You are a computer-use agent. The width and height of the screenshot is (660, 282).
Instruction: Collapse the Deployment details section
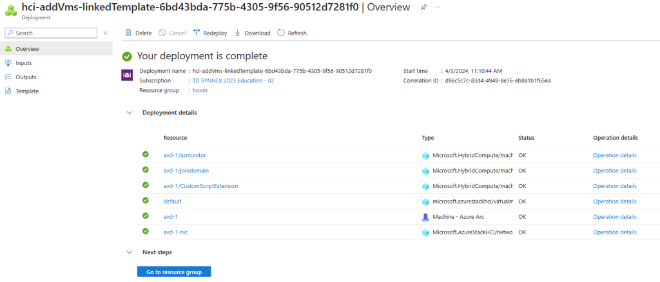[x=129, y=113]
